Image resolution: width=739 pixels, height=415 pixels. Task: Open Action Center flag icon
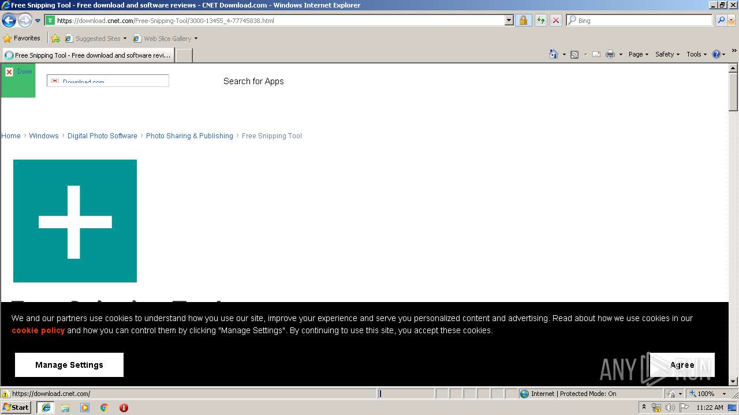684,408
